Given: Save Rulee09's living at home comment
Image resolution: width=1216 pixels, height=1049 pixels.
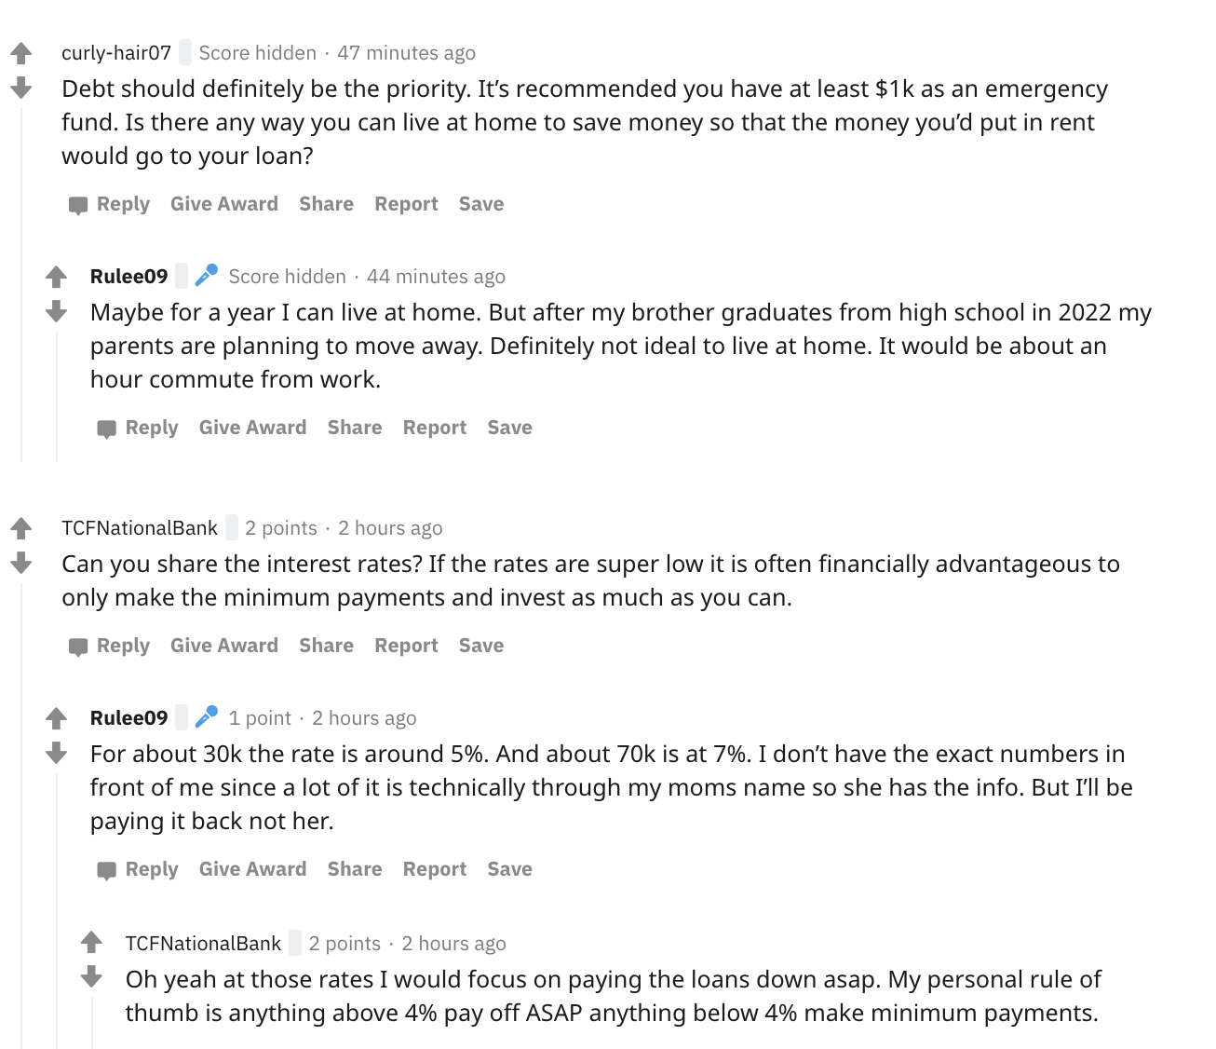Looking at the screenshot, I should pos(510,428).
